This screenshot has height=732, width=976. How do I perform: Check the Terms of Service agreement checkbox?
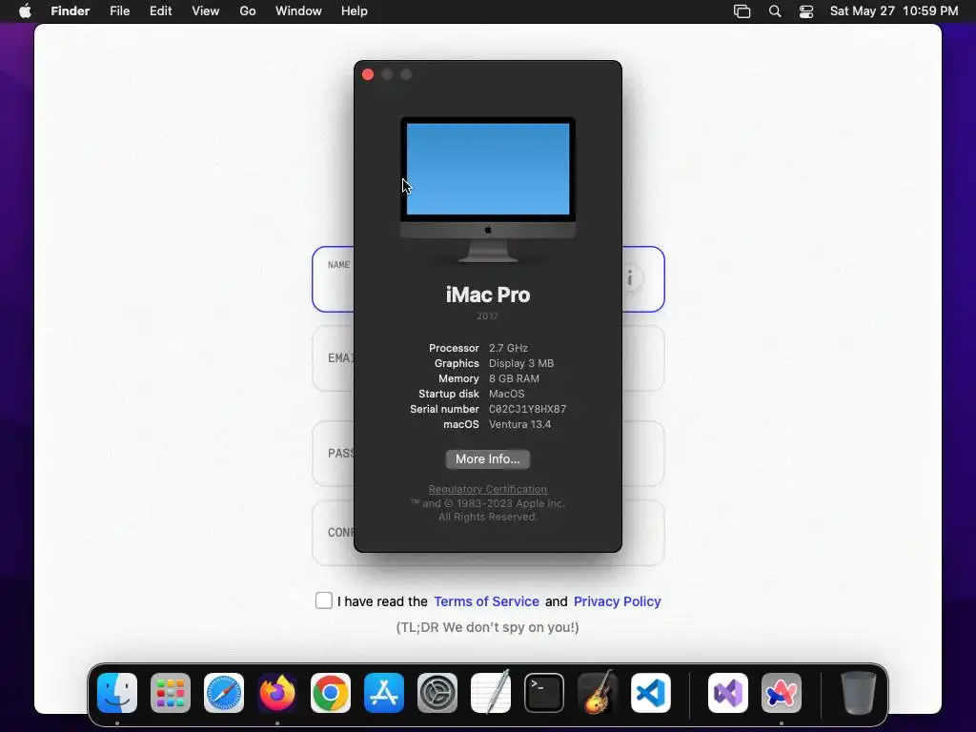click(x=324, y=600)
